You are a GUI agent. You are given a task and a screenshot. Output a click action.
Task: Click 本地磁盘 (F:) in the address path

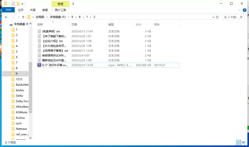pos(58,17)
